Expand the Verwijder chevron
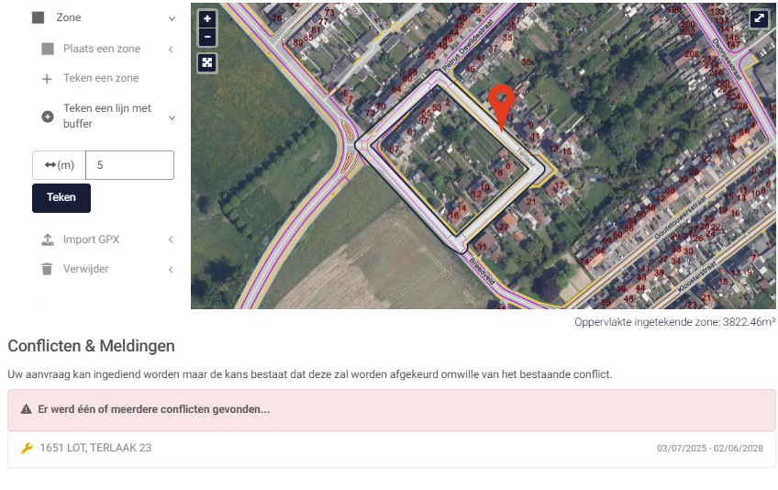The width and height of the screenshot is (778, 490). tap(171, 270)
